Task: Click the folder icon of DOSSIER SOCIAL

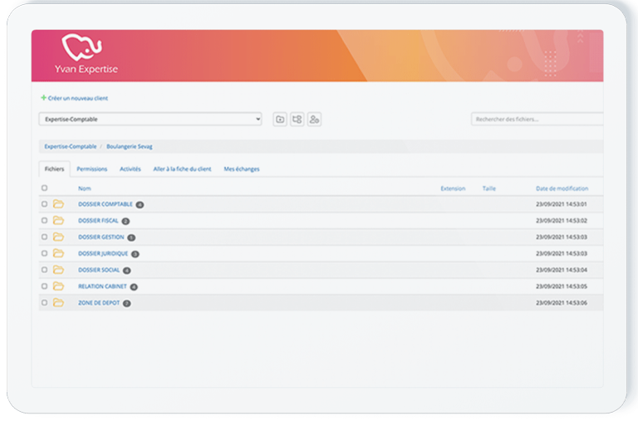Action: (x=59, y=270)
